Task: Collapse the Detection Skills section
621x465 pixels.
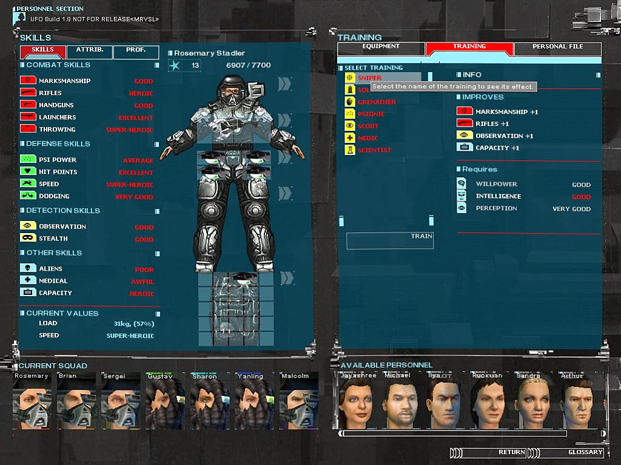Action: click(x=157, y=211)
